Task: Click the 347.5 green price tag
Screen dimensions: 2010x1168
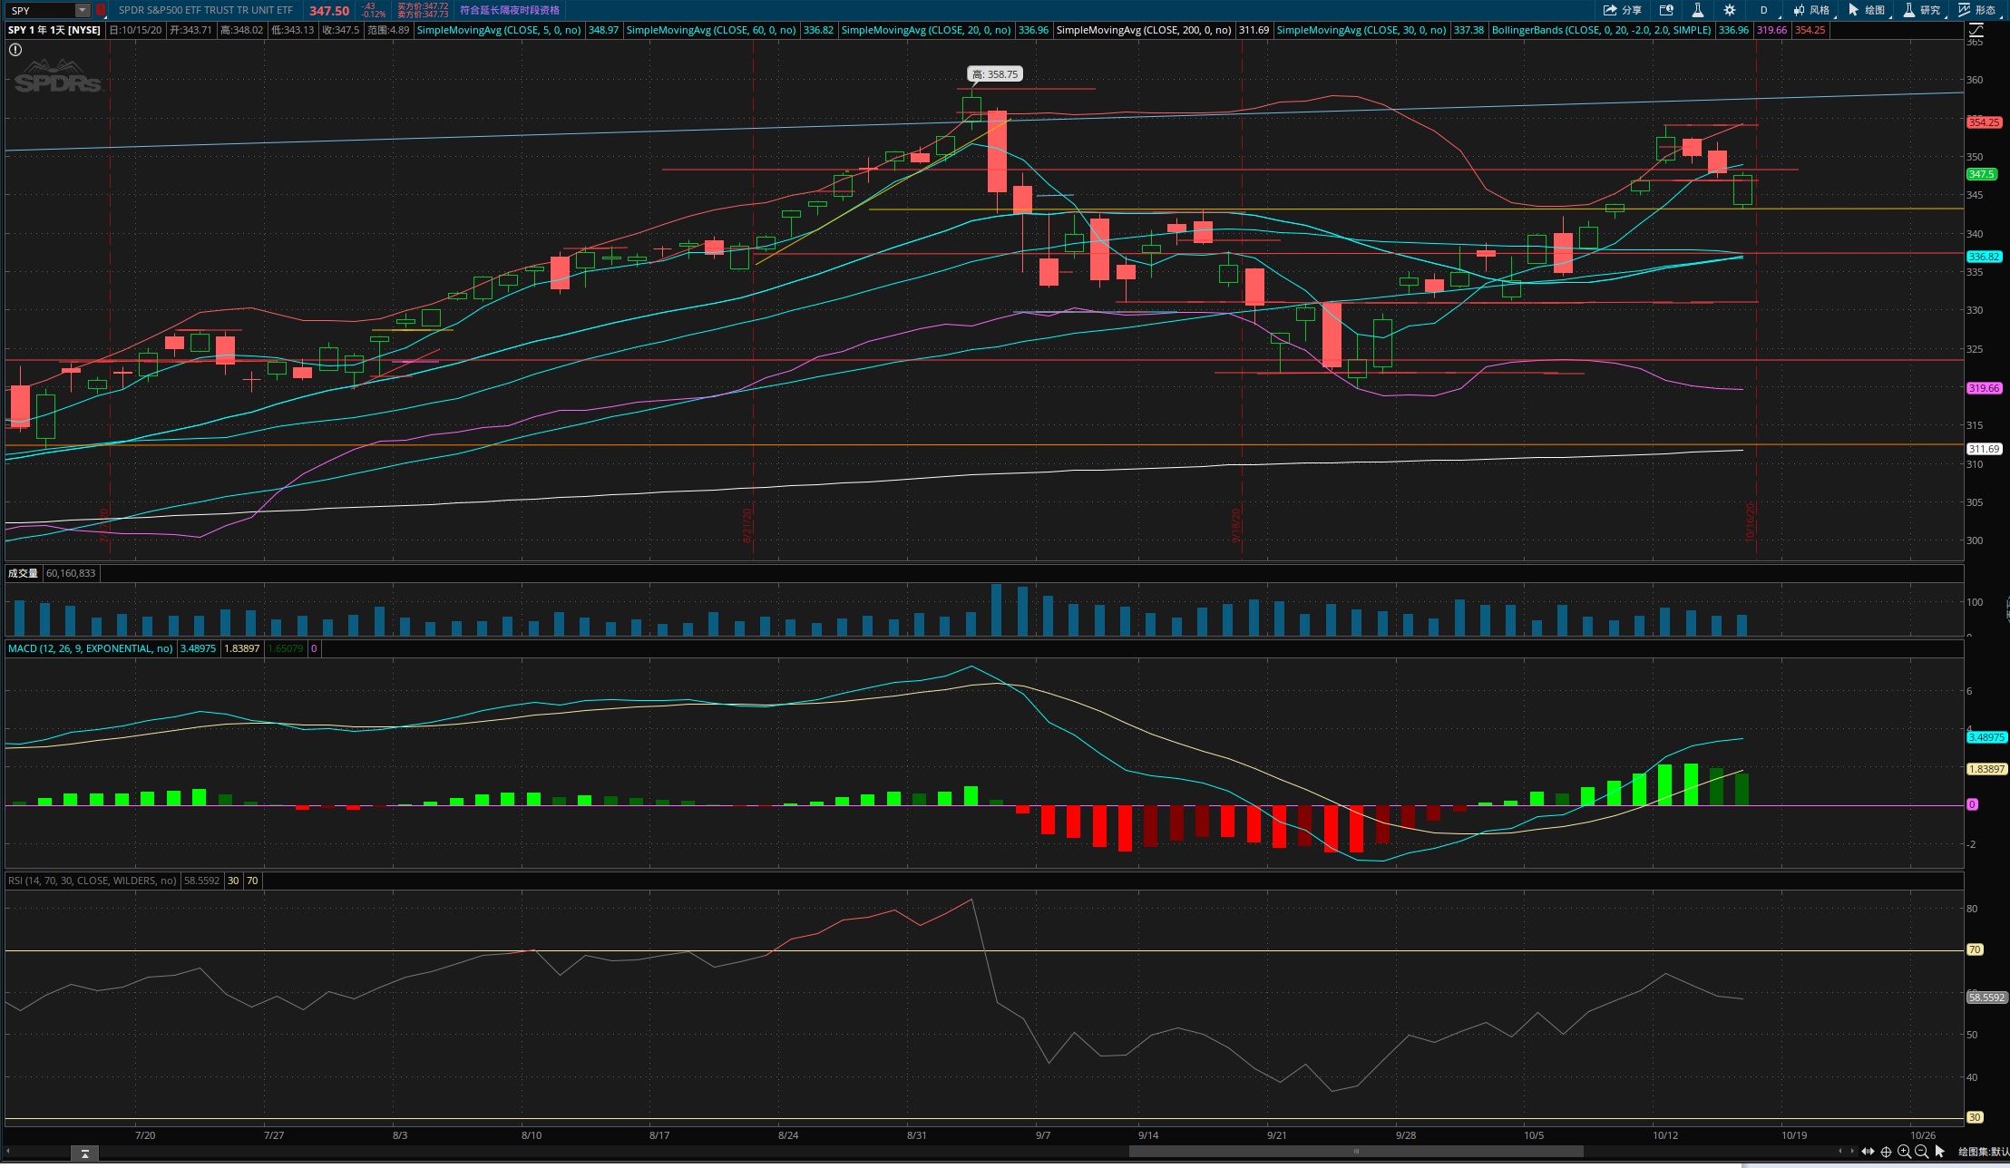Action: pyautogui.click(x=1982, y=174)
